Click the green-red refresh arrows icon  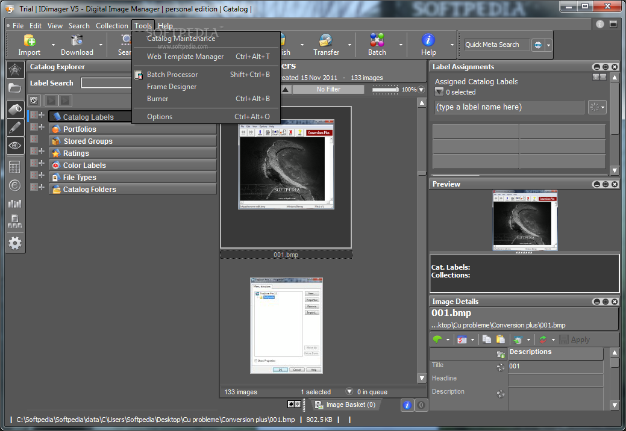pos(543,340)
